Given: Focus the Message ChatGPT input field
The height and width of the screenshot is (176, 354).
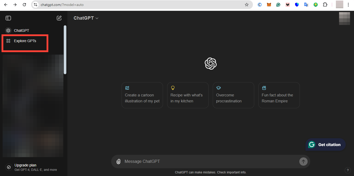Looking at the screenshot, I should 210,162.
